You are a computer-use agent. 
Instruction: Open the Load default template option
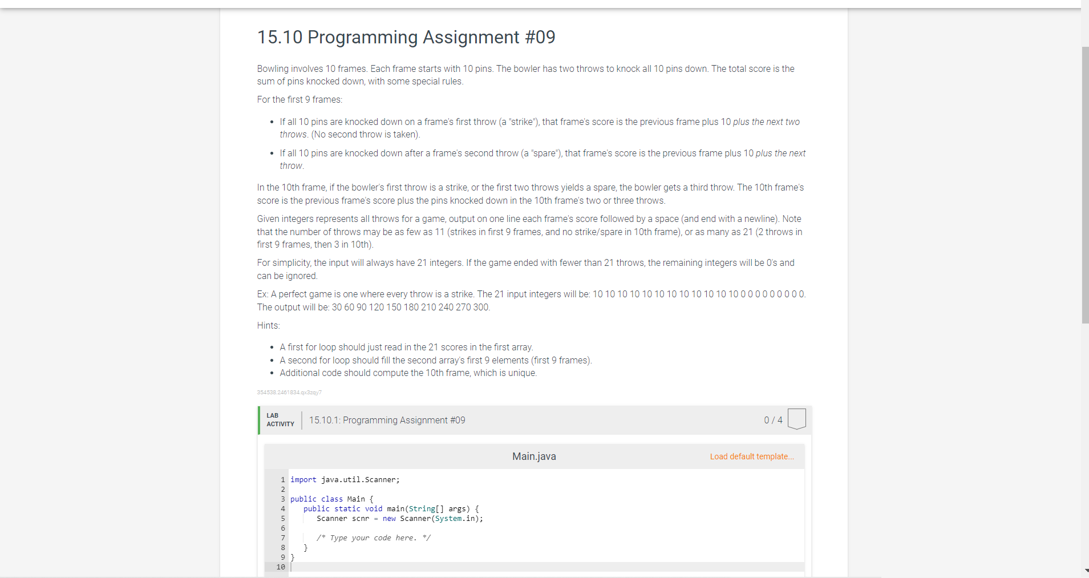751,456
